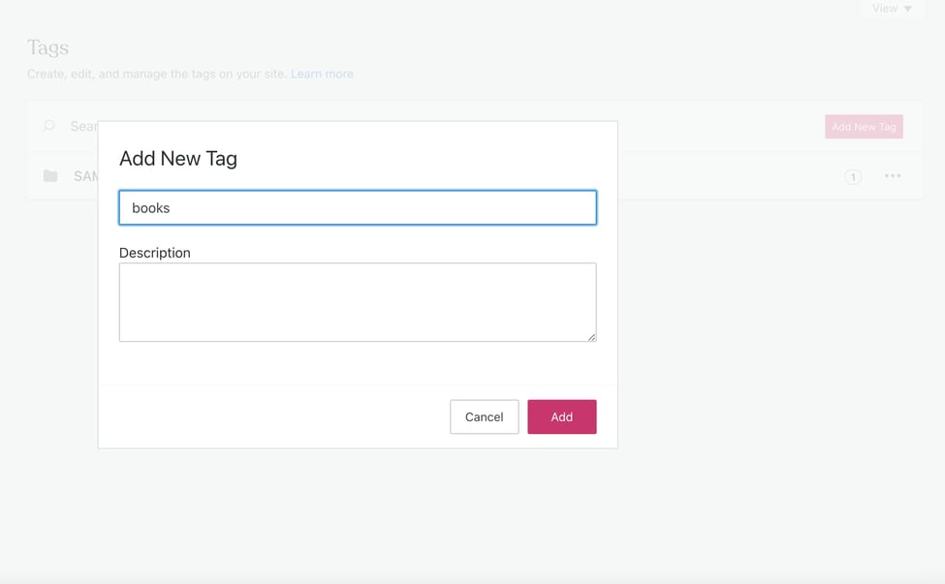Open the ellipsis options menu on the tag row
945x584 pixels.
pos(893,175)
